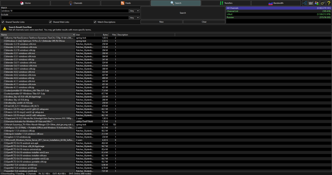Viewport: 332px width, 175px height.
Task: Select openttd-13.4-windows-arm64.exe result
Action: coord(166,165)
